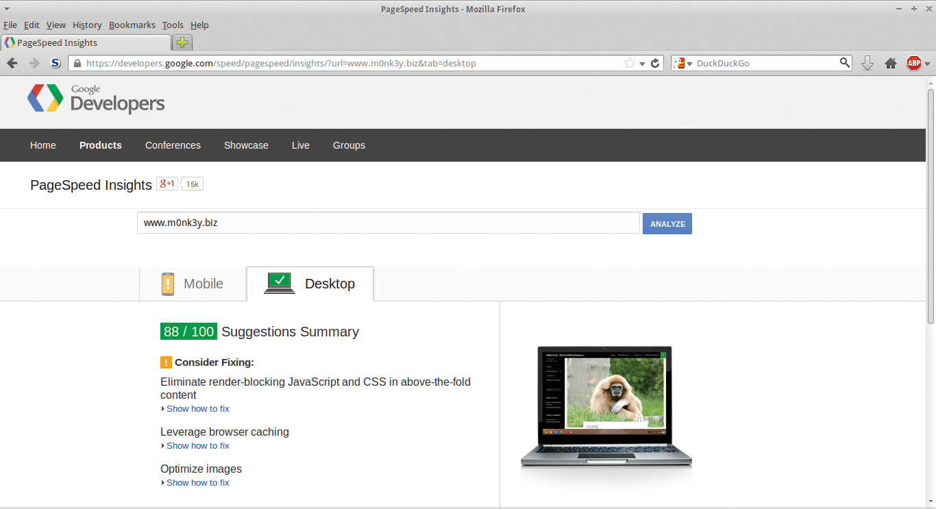Viewport: 936px width, 509px height.
Task: Click the padlock icon in address bar
Action: (x=77, y=62)
